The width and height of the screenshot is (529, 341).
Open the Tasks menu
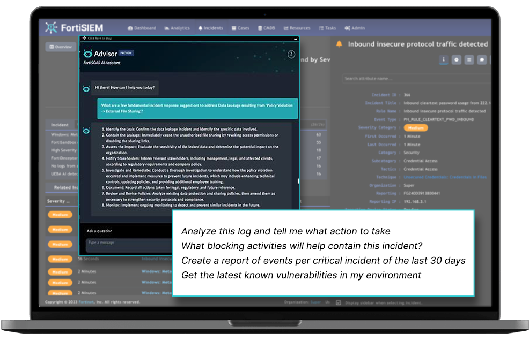tap(328, 28)
